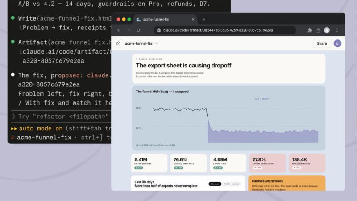Click the purple E user avatar
The image size is (357, 201).
(337, 43)
